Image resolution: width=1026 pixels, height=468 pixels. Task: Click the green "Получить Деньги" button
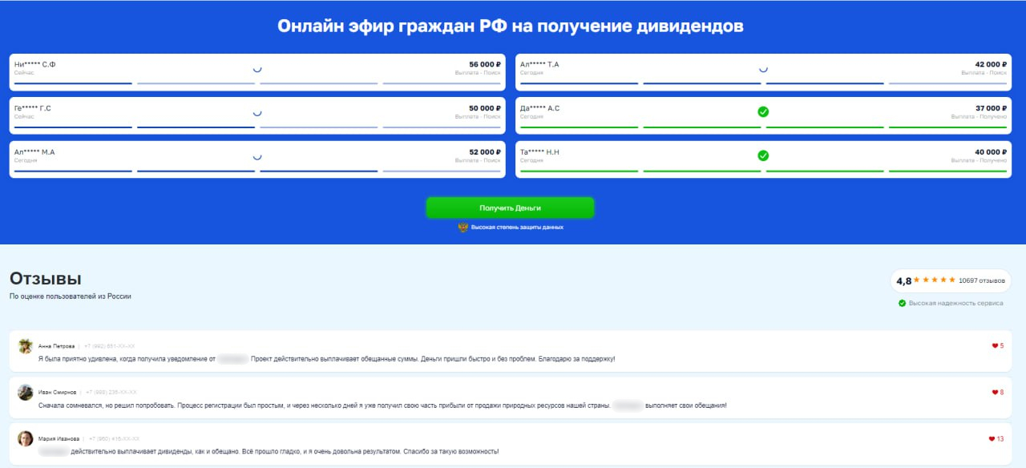click(x=510, y=208)
